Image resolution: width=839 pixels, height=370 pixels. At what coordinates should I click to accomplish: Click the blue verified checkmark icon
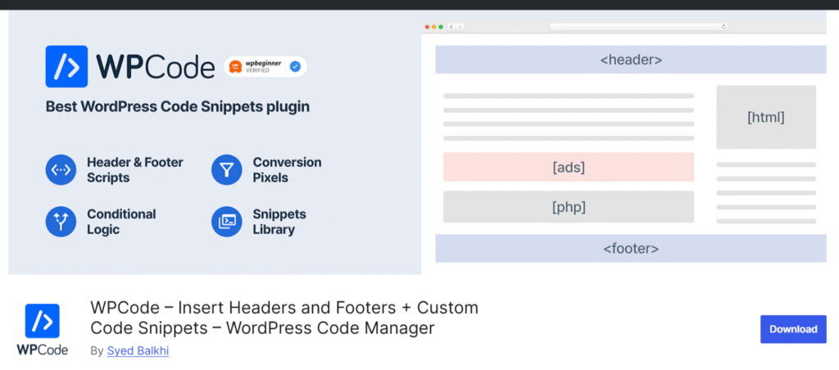295,67
